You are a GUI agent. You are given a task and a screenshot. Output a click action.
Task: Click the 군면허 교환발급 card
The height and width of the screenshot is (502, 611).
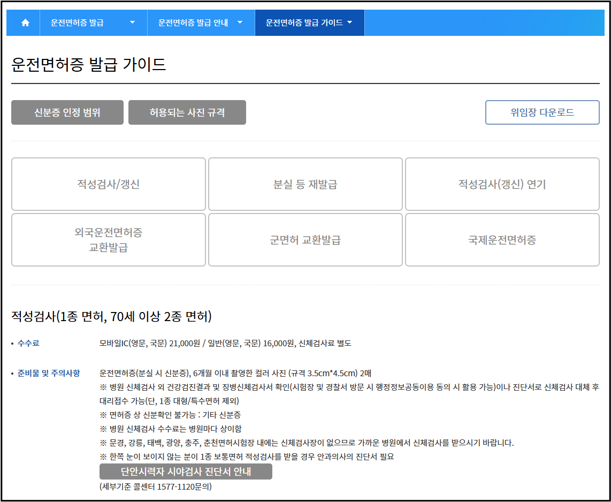click(305, 239)
